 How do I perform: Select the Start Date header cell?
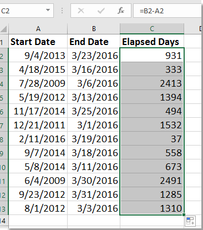[38, 41]
